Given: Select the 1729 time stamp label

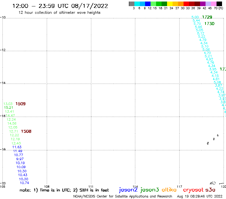Looking at the screenshot, I should (207, 17).
